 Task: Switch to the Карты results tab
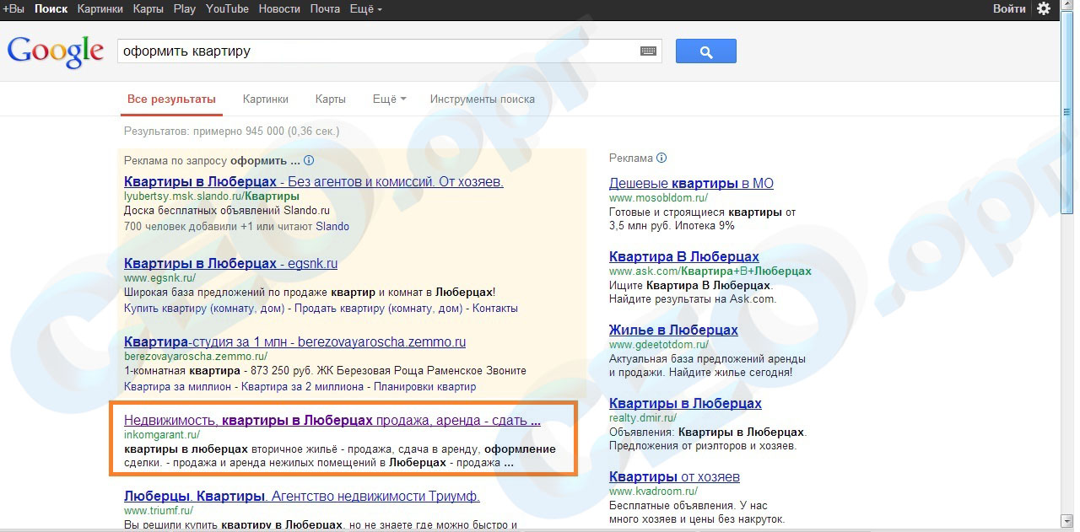pyautogui.click(x=331, y=99)
